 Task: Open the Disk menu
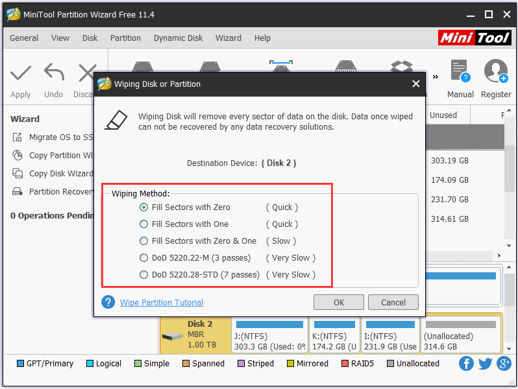click(90, 38)
